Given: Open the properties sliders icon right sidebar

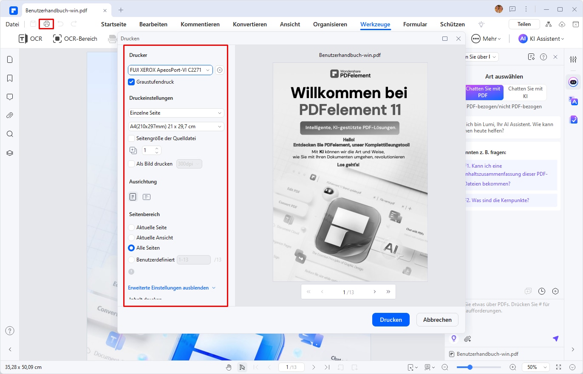Looking at the screenshot, I should coord(574,59).
